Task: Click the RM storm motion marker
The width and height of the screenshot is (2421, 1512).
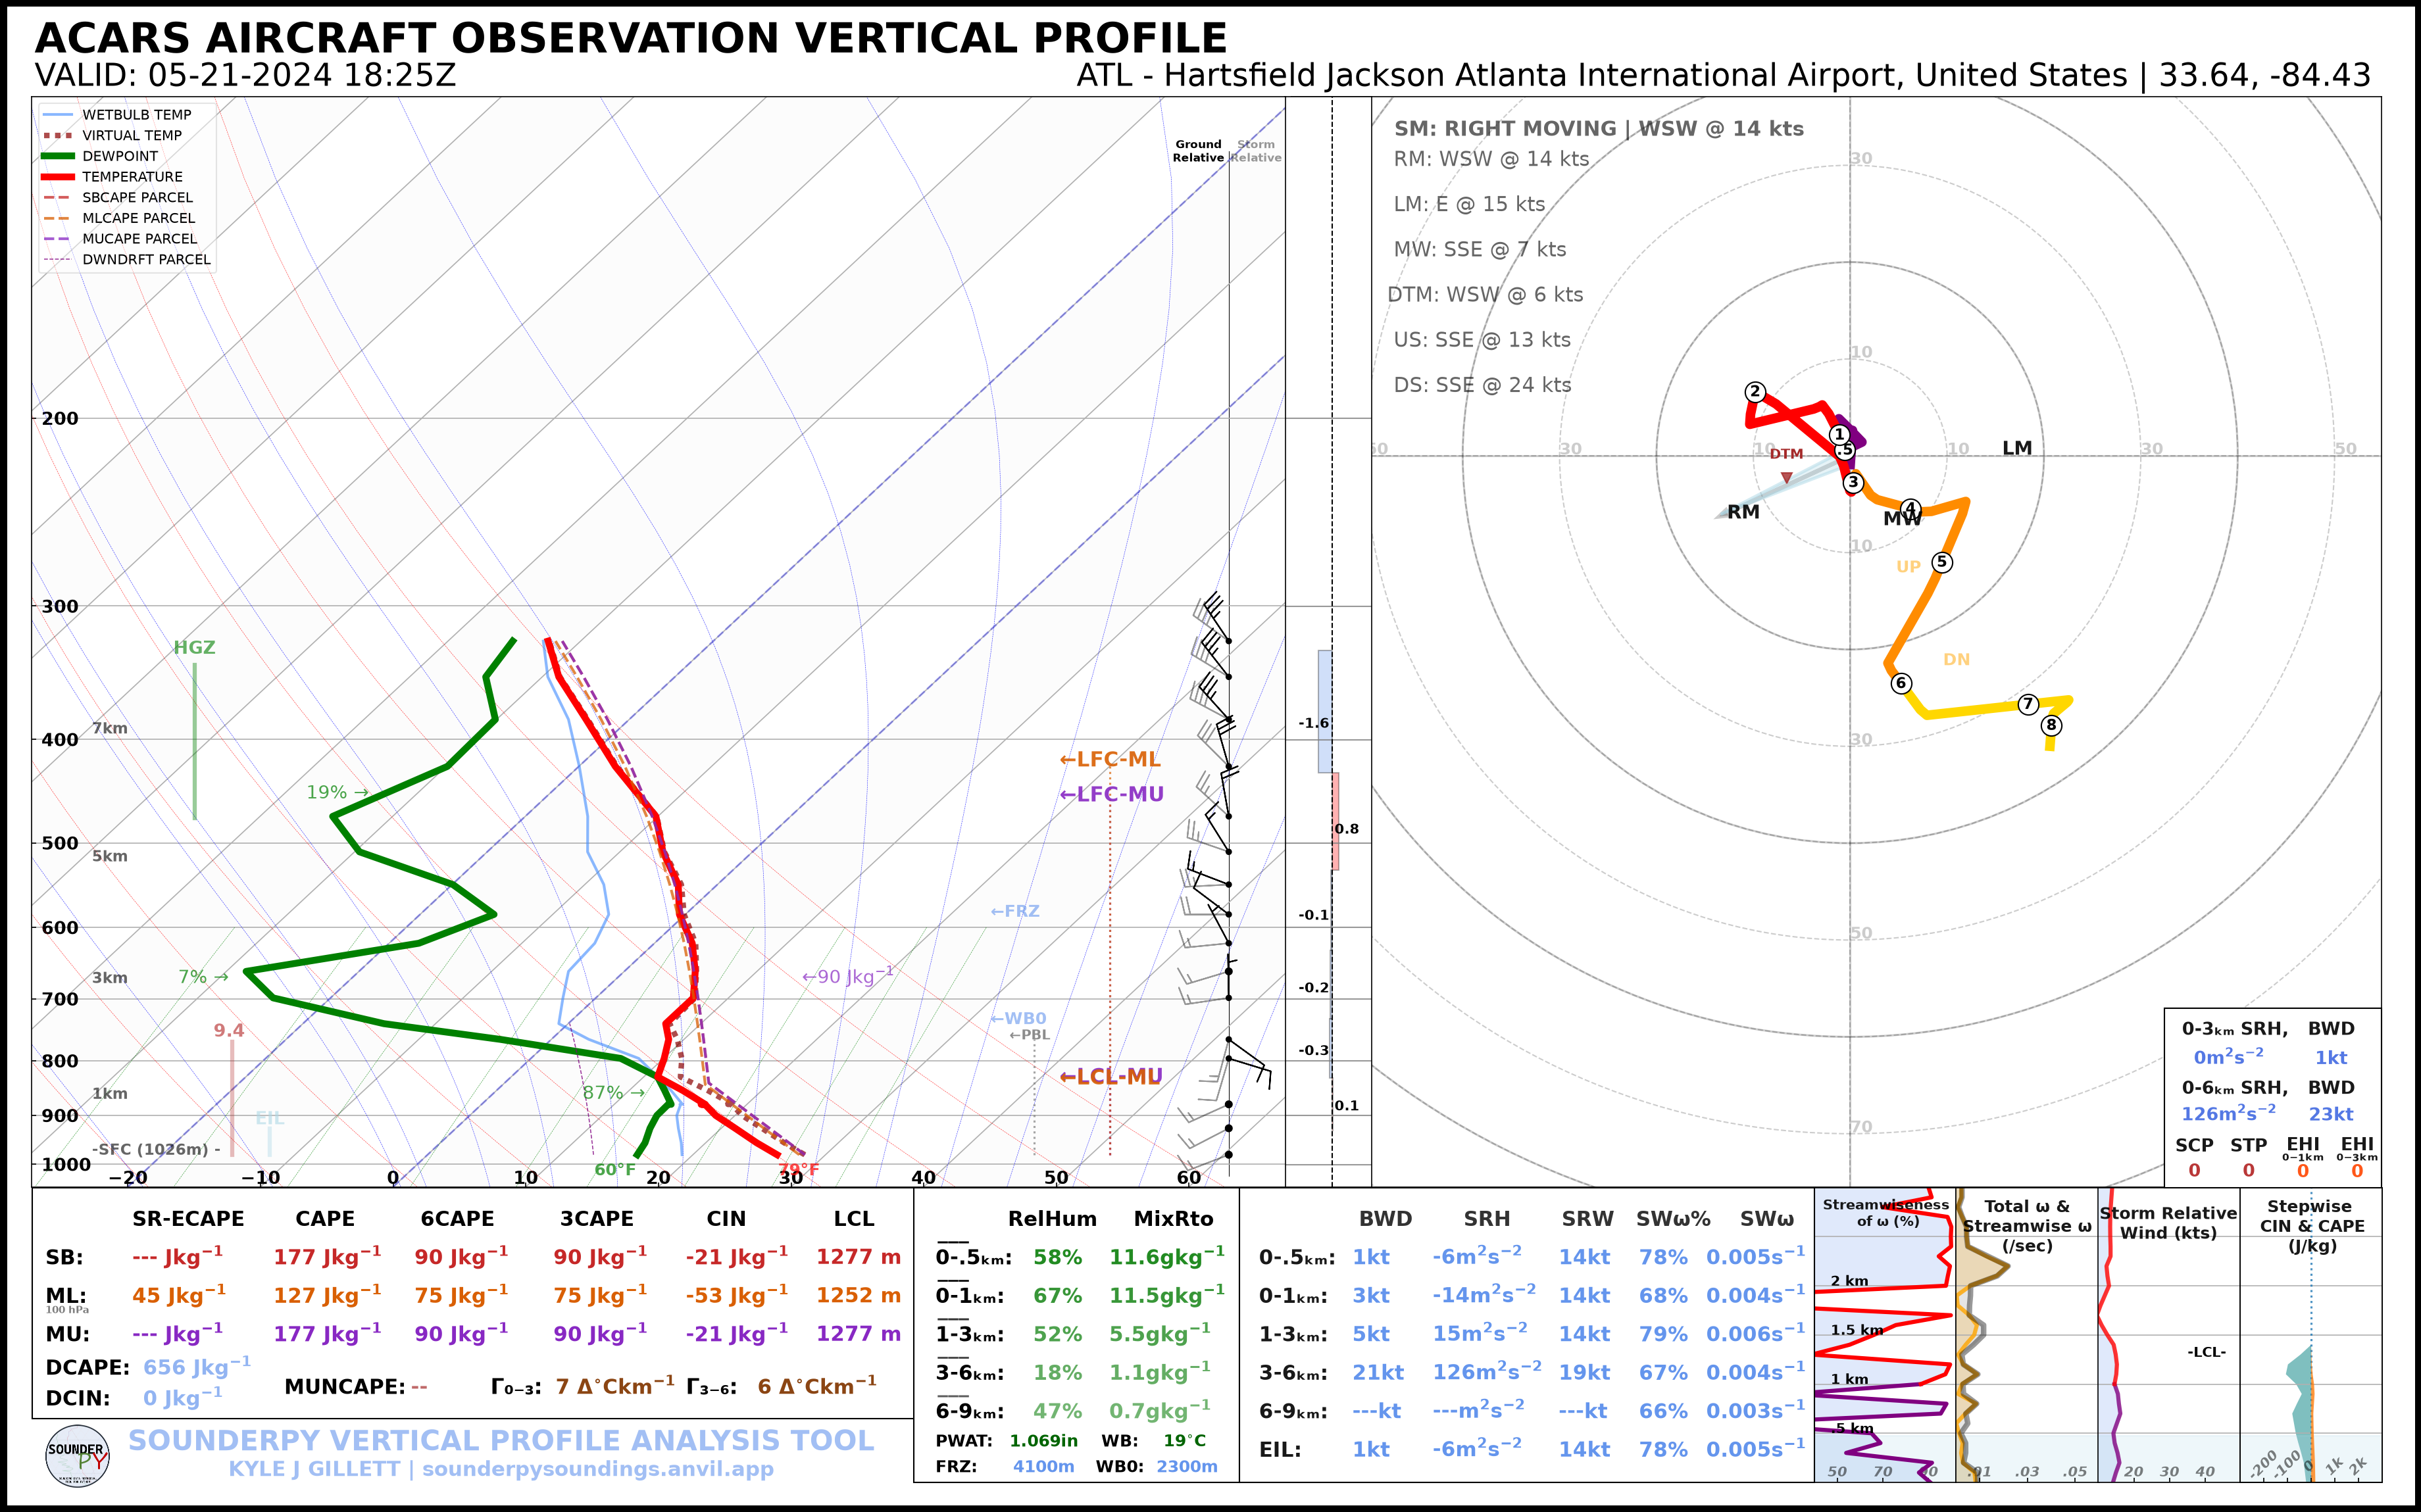Action: pyautogui.click(x=1743, y=512)
